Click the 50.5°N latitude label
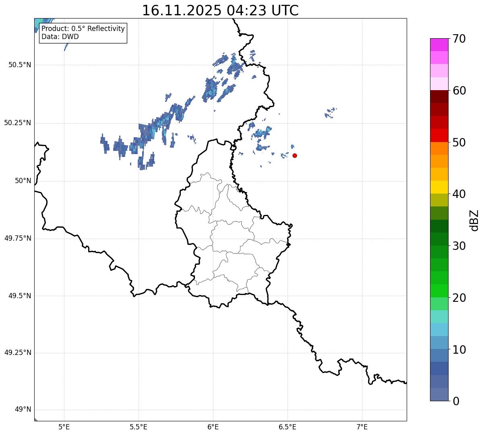Screen dimensions: 484x435 (20, 65)
